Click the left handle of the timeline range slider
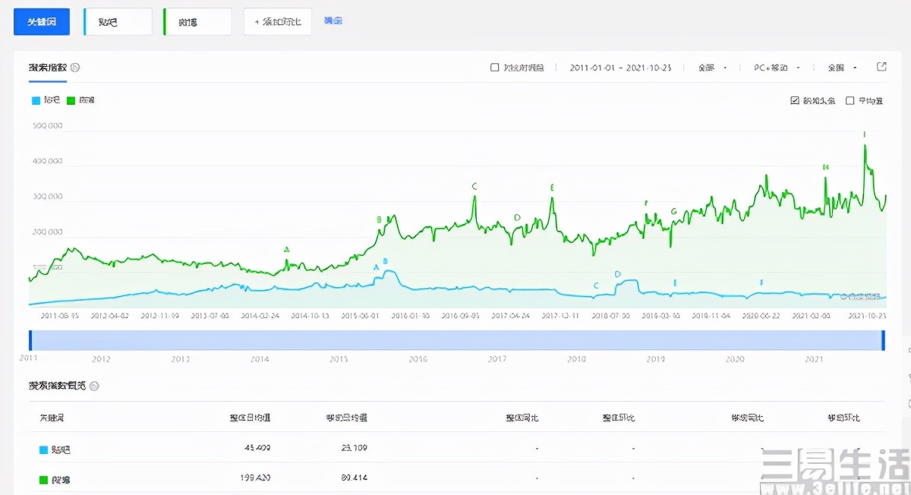The image size is (911, 495). tap(30, 340)
